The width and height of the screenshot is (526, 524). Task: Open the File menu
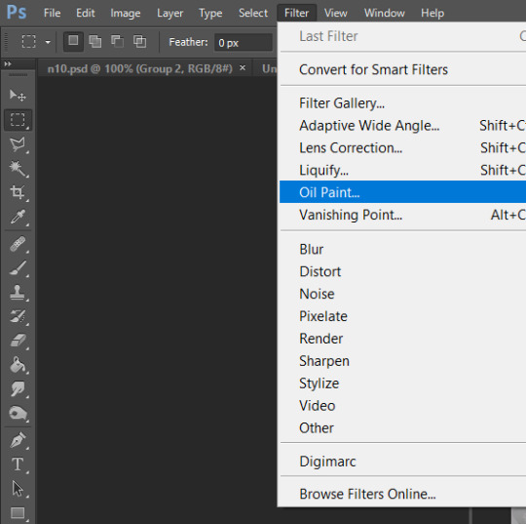tap(52, 13)
